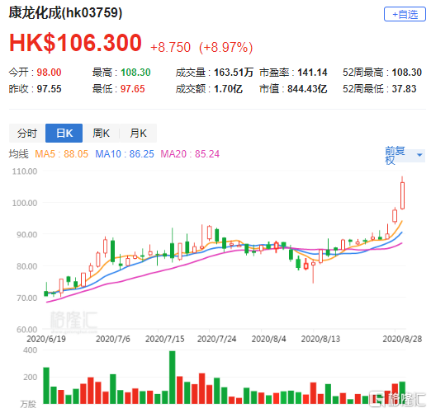Click the 2020/8/13 date axis label

point(320,339)
